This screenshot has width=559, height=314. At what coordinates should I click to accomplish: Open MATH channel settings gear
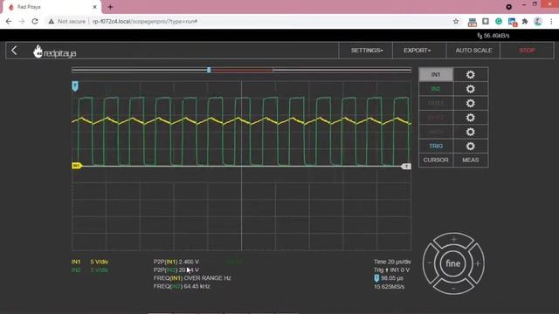pos(470,132)
